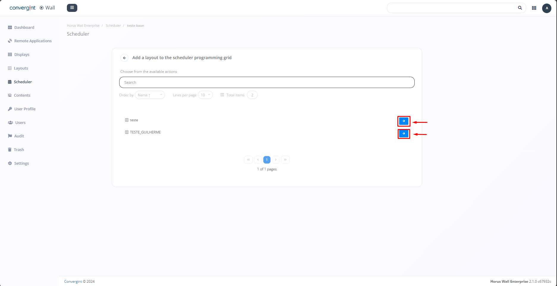Open the Displays sidebar item
Image resolution: width=557 pixels, height=286 pixels.
coord(22,55)
